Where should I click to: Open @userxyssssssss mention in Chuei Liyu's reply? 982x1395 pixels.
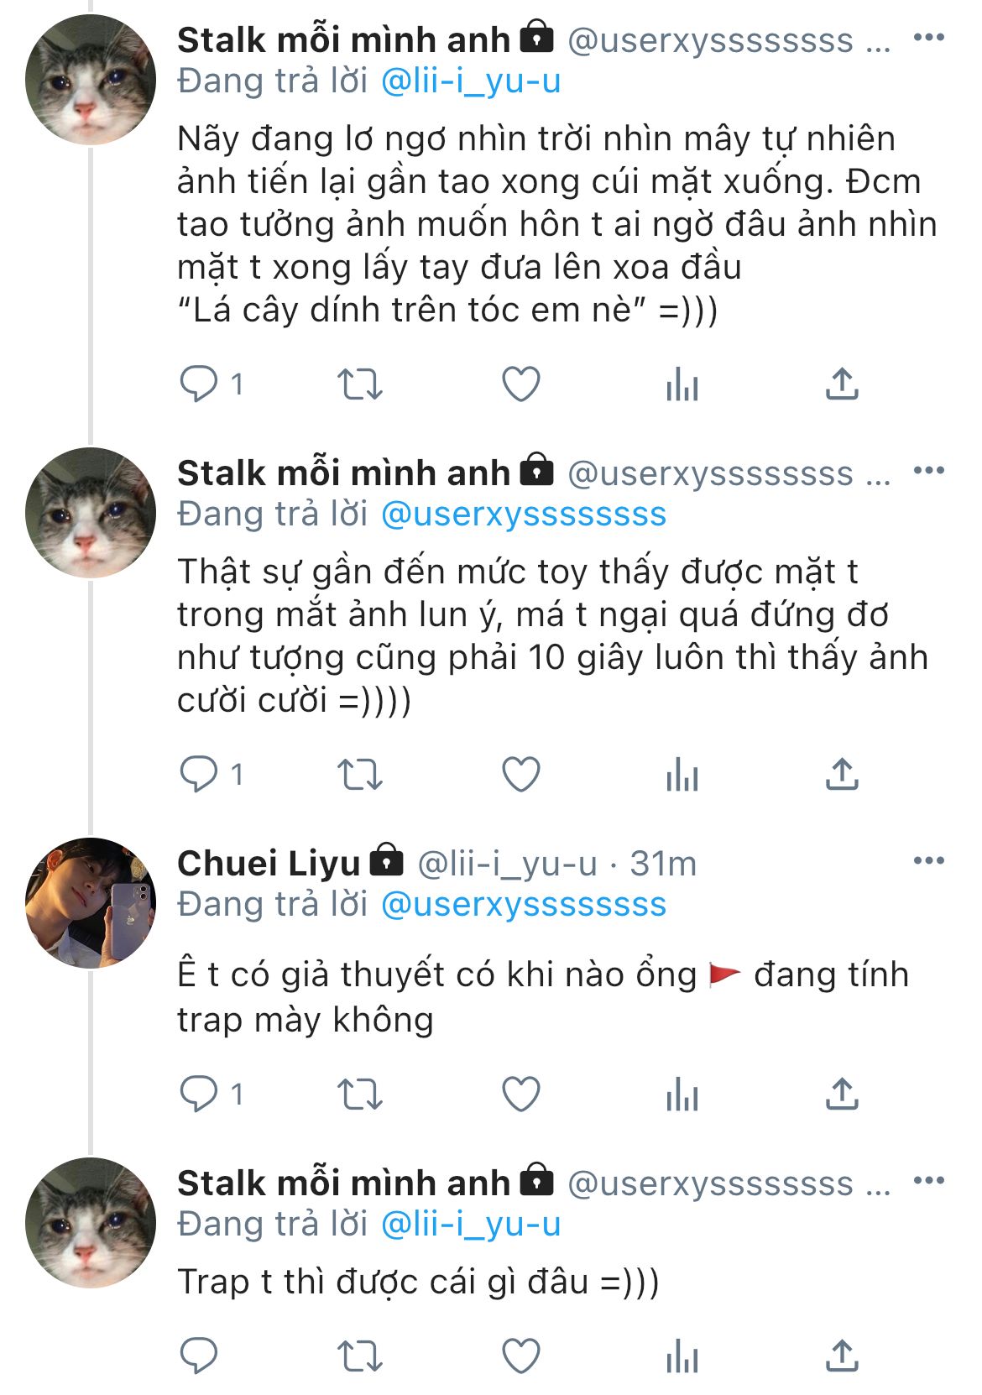(524, 905)
